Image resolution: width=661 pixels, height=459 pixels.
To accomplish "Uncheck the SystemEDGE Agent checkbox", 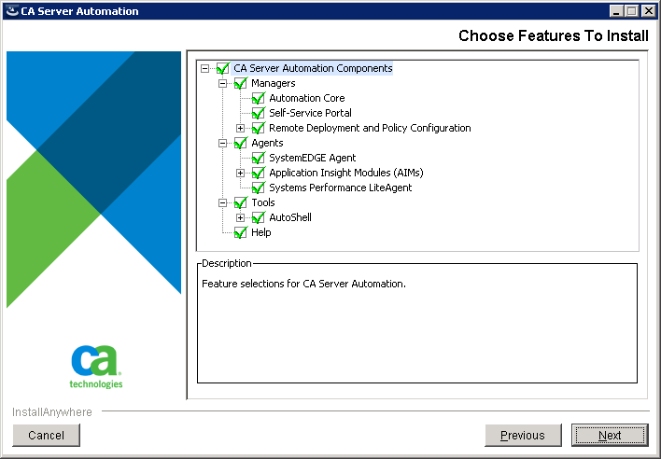I will (x=258, y=158).
